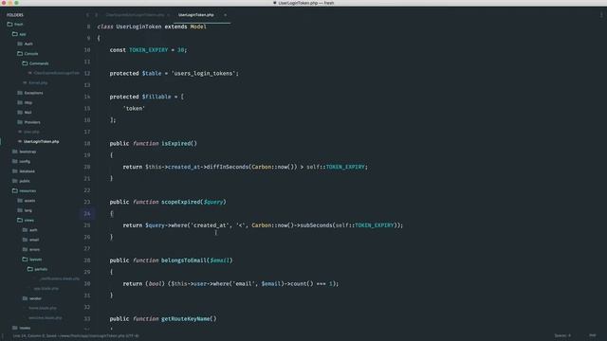607x341 pixels.
Task: Collapse the views folder
Action: coord(20,220)
